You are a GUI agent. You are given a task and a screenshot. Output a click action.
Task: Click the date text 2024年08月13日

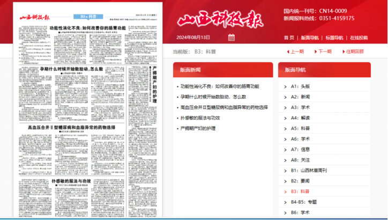pyautogui.click(x=193, y=38)
